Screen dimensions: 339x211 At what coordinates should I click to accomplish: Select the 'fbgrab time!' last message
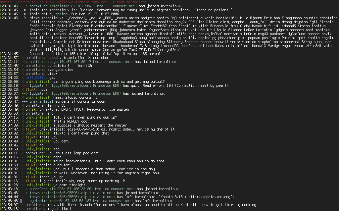(x=59, y=209)
